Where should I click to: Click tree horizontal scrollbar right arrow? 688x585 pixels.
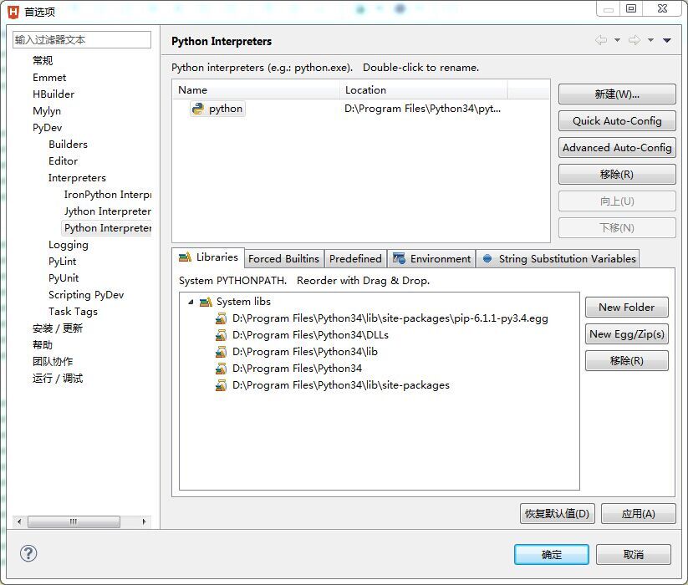click(x=144, y=521)
